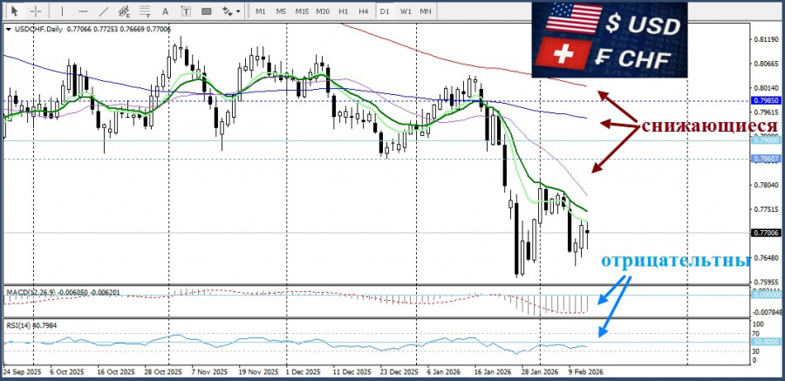This screenshot has height=381, width=785.
Task: Switch chart to H4 timeframe
Action: pos(364,11)
